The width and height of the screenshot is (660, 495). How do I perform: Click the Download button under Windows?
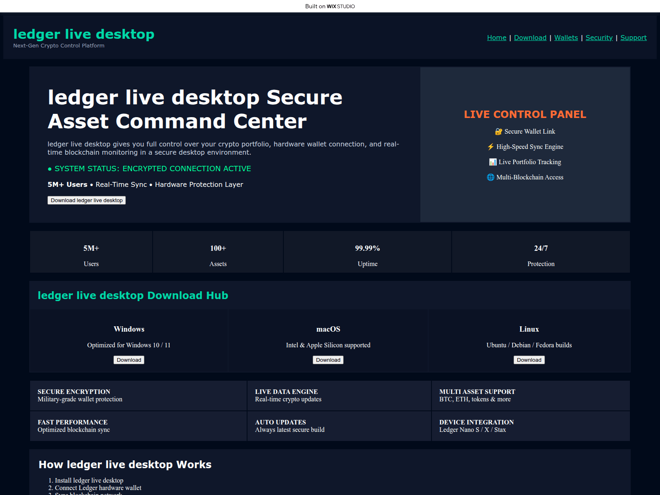point(129,360)
